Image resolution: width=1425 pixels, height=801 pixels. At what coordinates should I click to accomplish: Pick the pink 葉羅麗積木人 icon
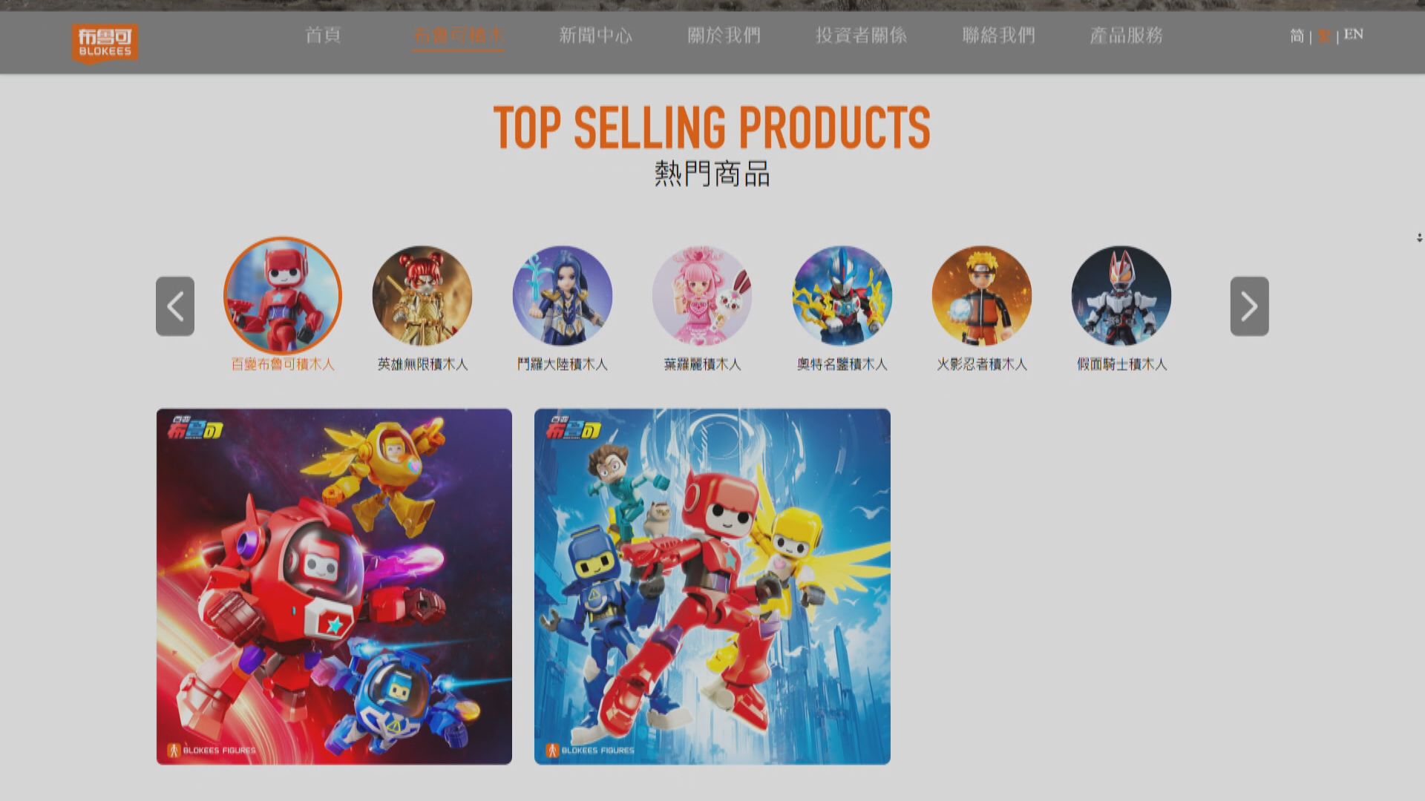[702, 296]
